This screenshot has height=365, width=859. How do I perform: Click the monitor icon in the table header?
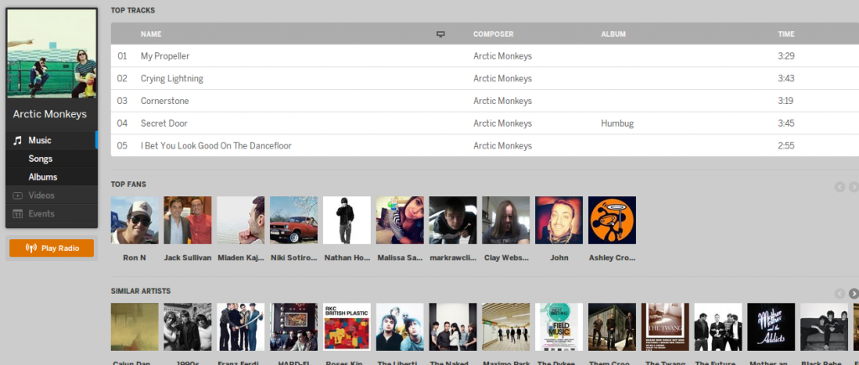coord(440,34)
